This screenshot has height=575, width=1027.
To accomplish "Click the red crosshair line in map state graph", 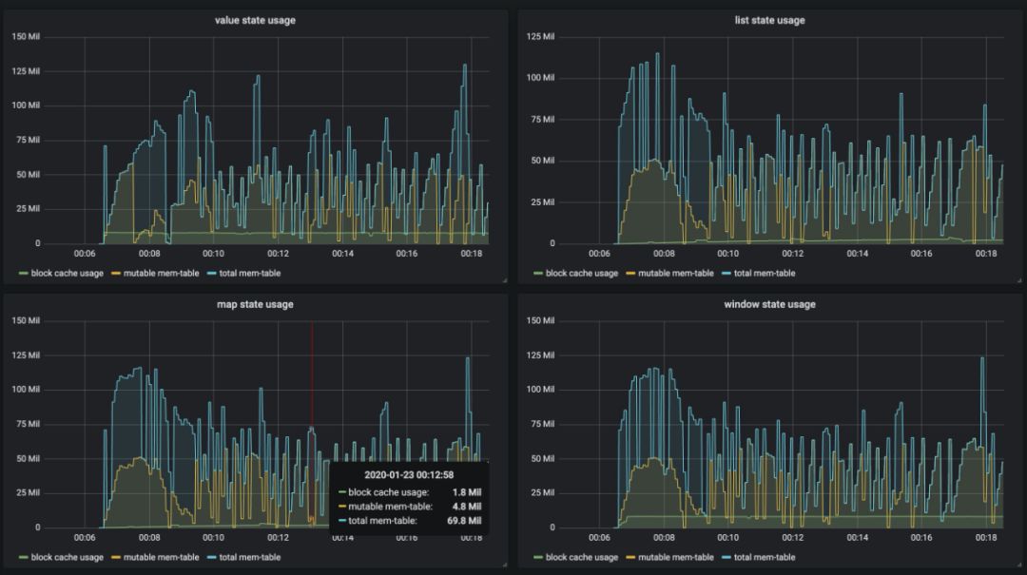I will point(312,399).
